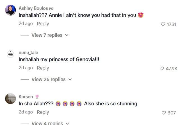Expand View 7 replies

click(47, 35)
